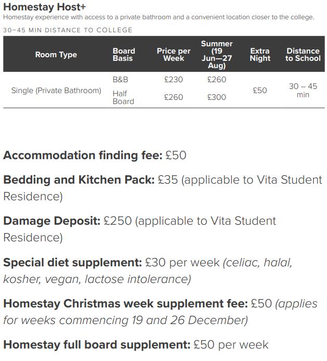Select the Homestay full board supplement label
The image size is (327, 361).
pos(97,344)
